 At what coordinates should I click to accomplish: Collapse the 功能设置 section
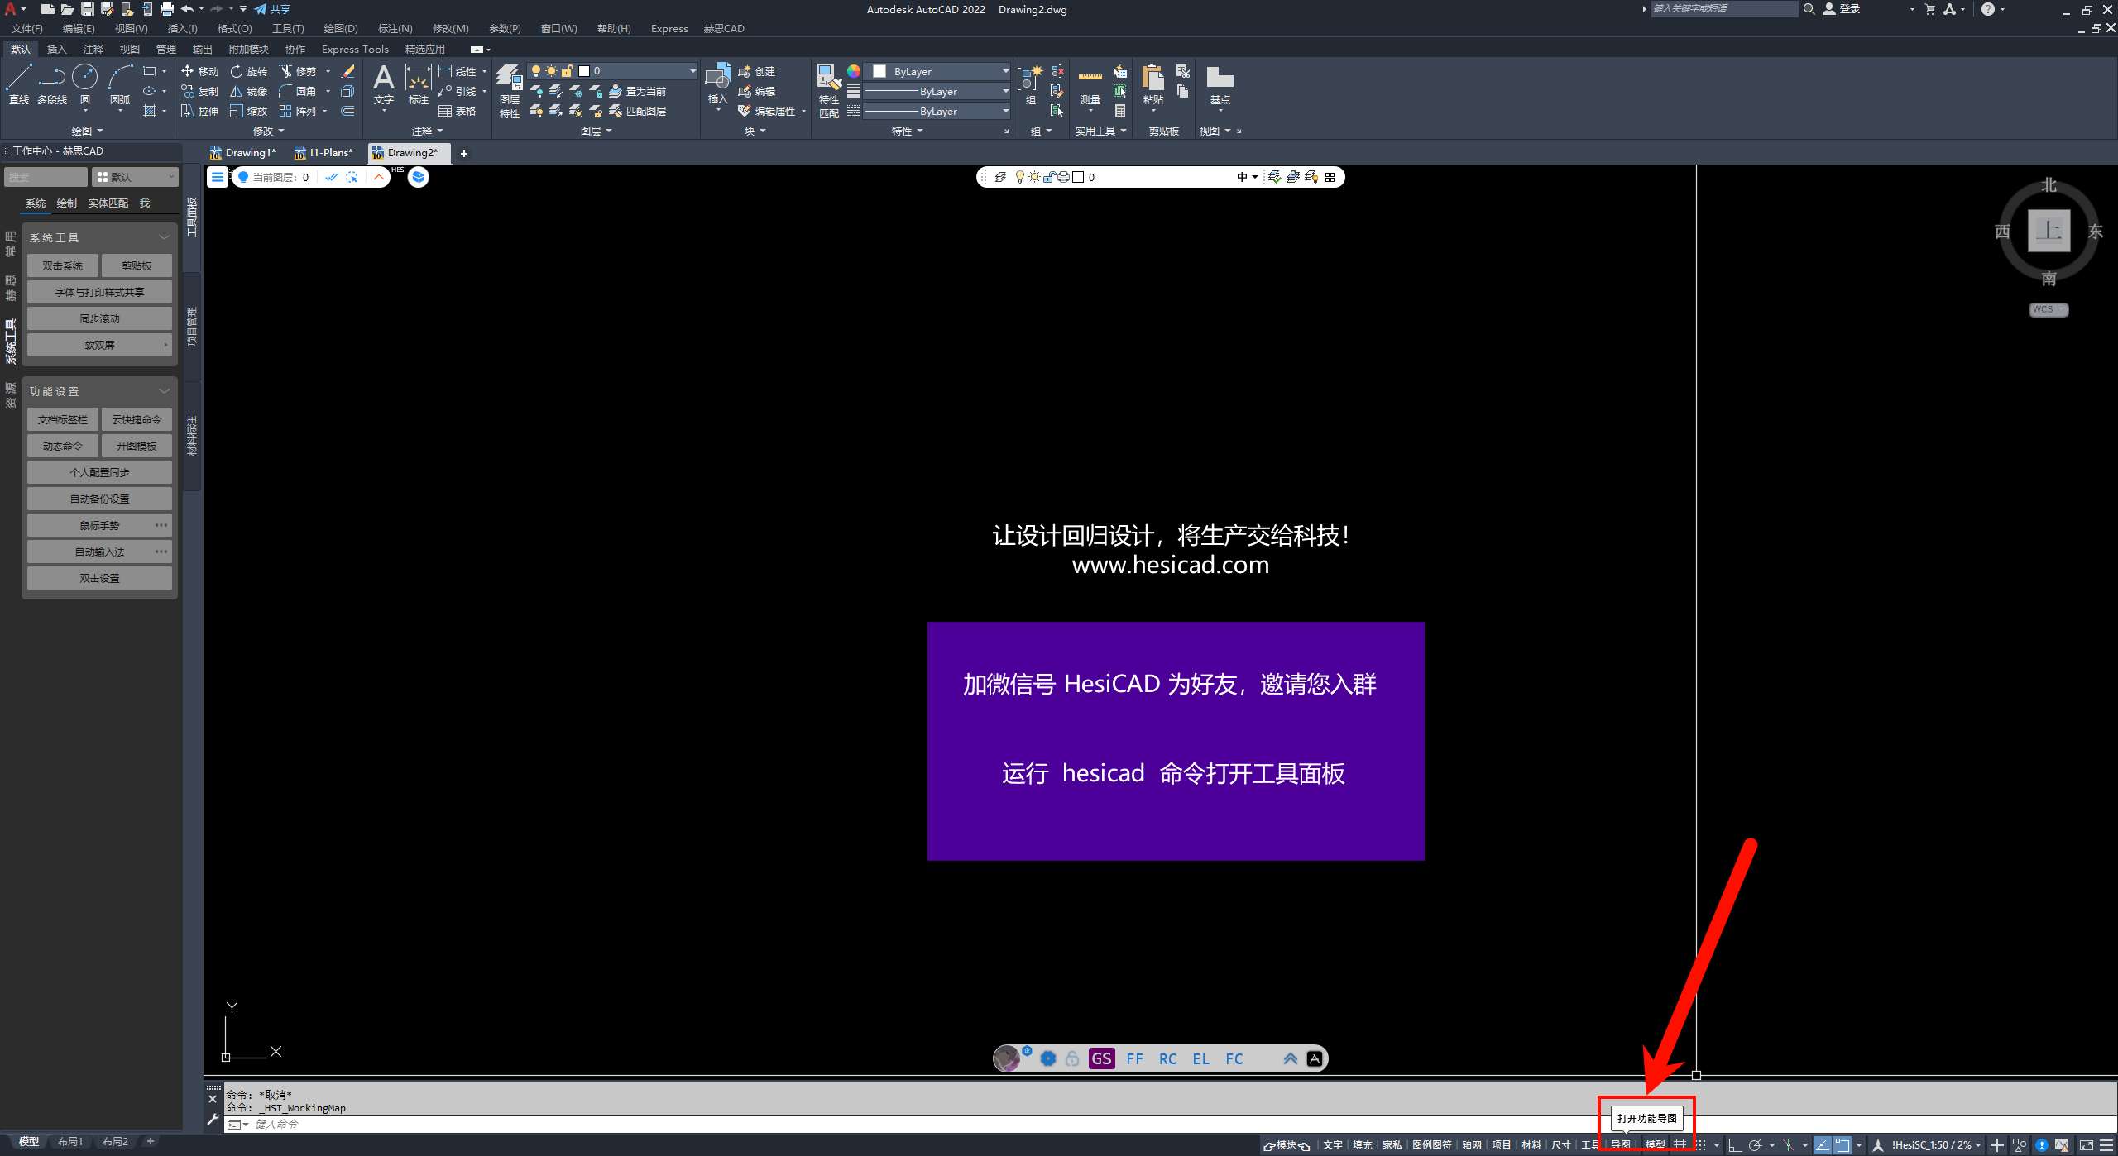pos(164,391)
